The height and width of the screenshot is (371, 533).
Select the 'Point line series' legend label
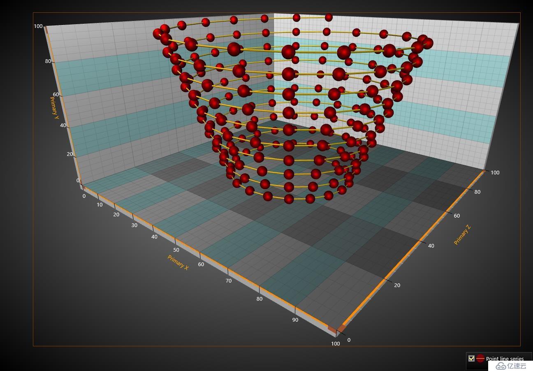(505, 359)
